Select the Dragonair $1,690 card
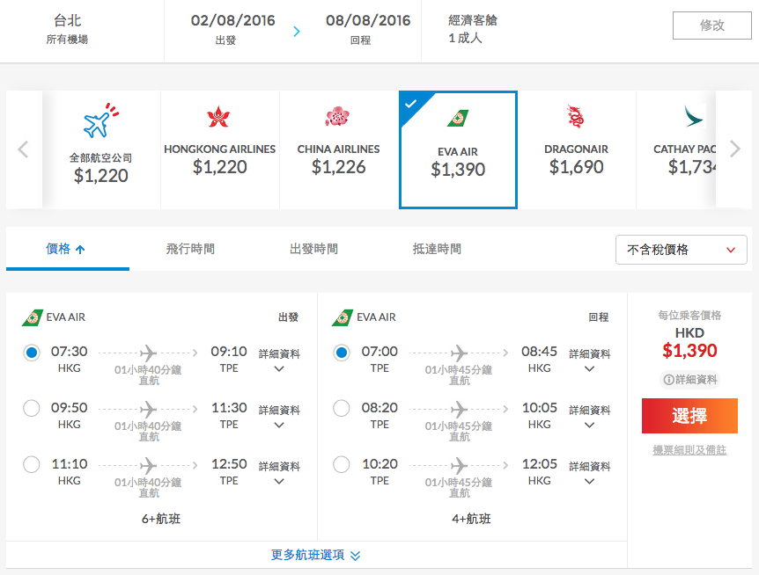This screenshot has width=759, height=575. 576,149
